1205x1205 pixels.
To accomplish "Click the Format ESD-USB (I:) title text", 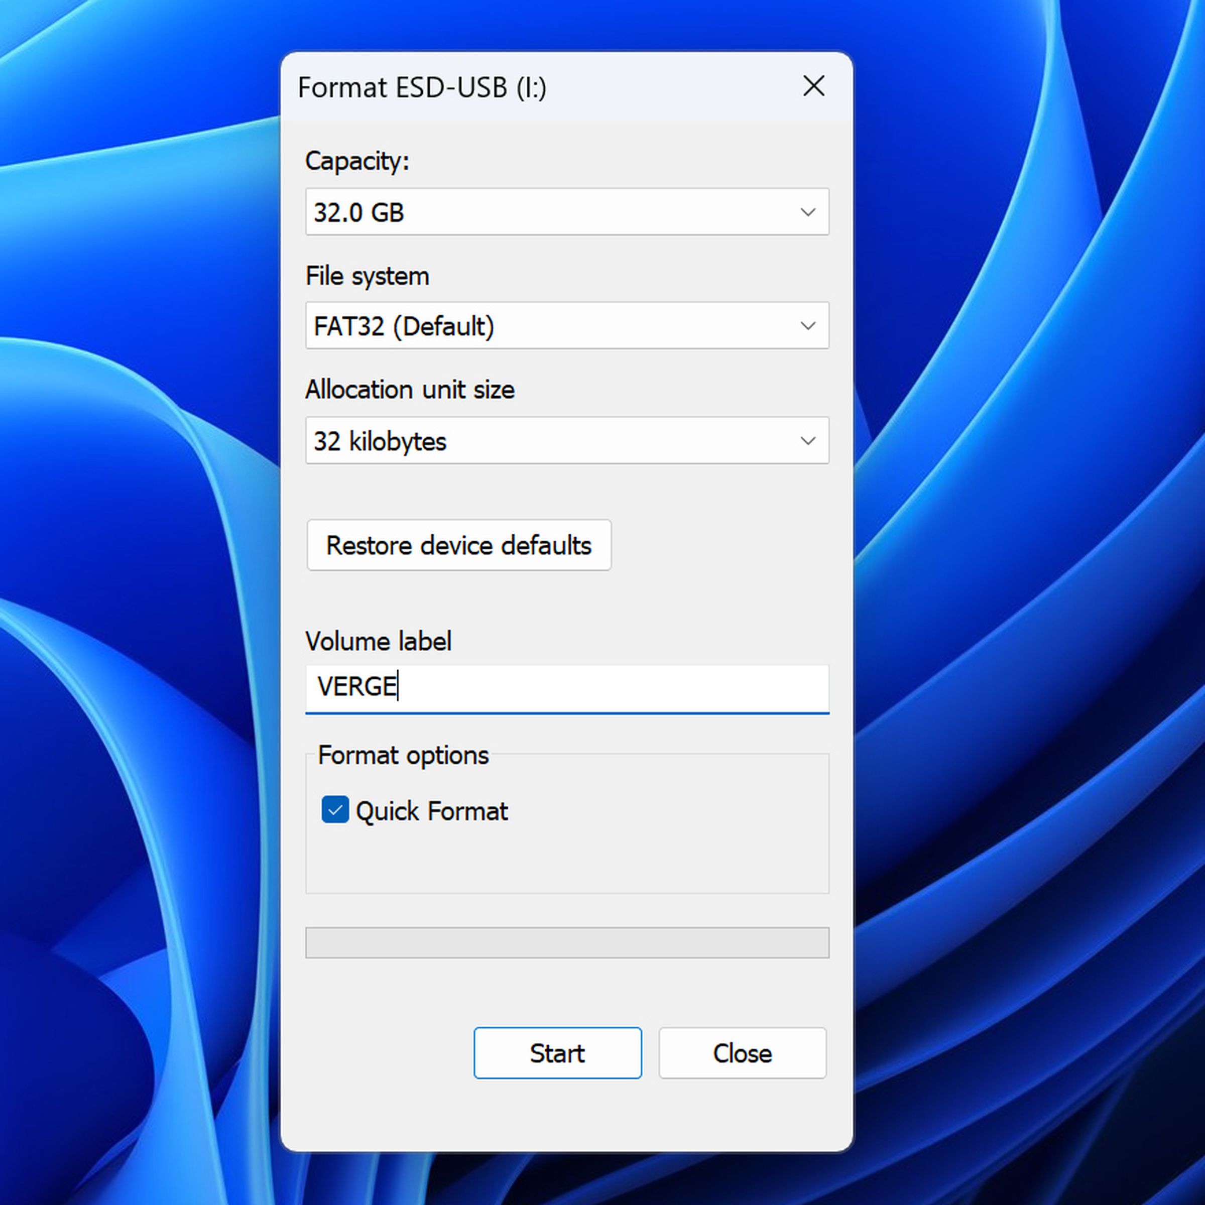I will tap(422, 87).
